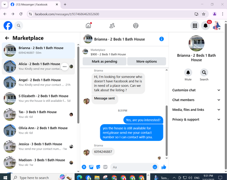Click the Mark as pending button

point(104,61)
